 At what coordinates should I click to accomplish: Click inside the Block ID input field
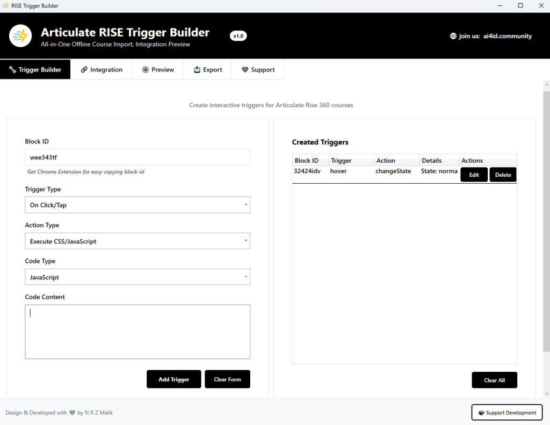click(x=137, y=157)
